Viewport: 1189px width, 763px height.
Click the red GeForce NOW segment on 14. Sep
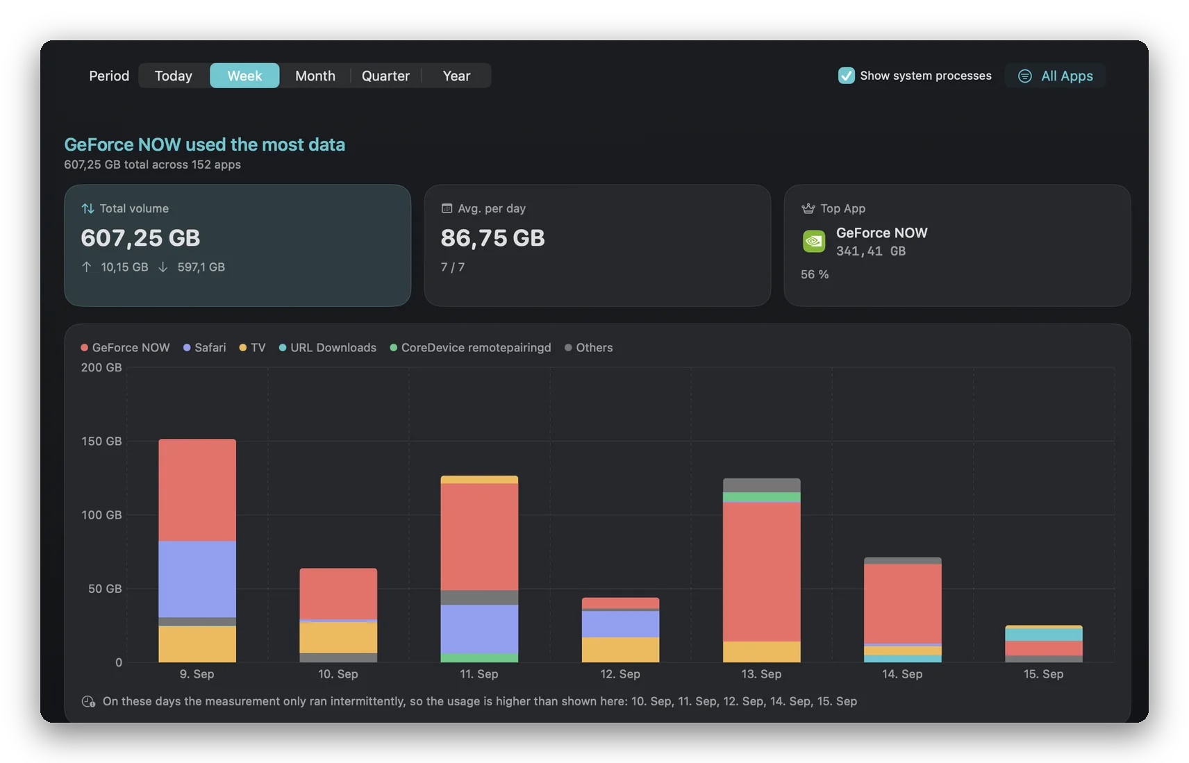[x=902, y=604]
